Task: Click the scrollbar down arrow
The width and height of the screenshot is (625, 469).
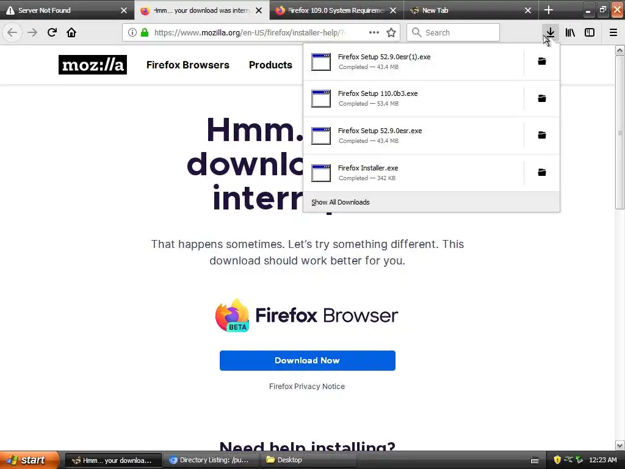Action: (x=620, y=445)
